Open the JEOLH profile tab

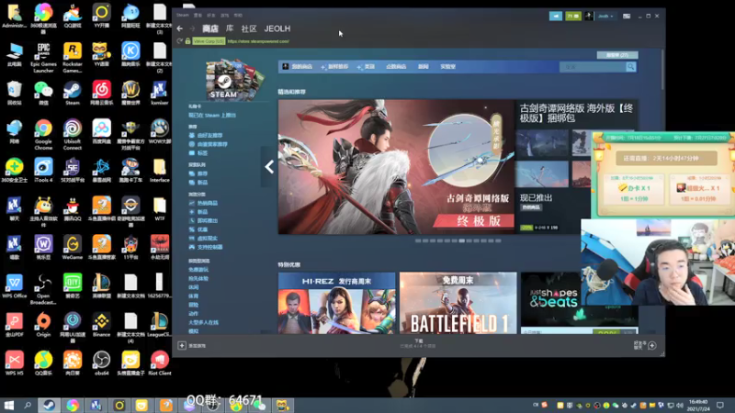277,28
